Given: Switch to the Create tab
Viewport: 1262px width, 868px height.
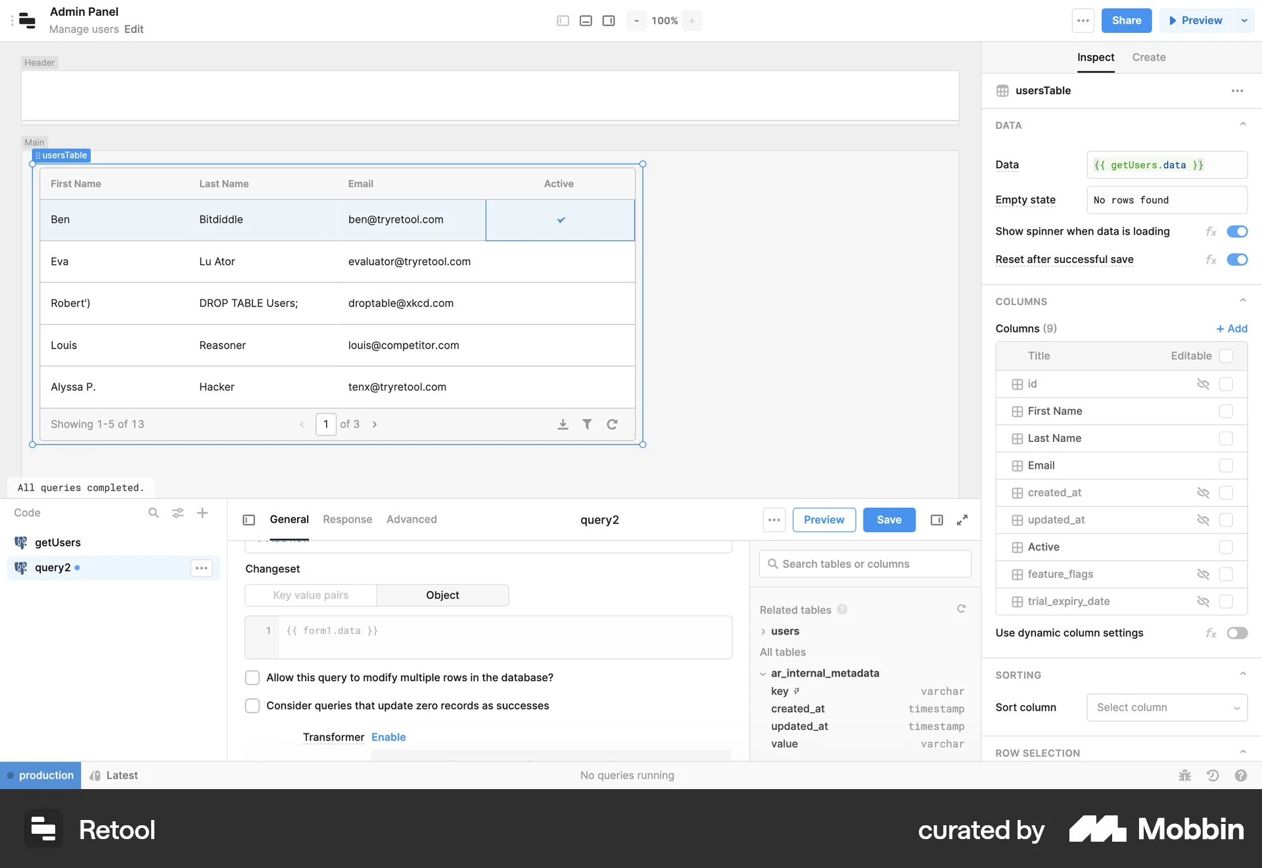Looking at the screenshot, I should (x=1148, y=57).
